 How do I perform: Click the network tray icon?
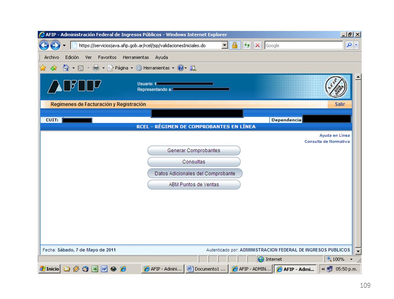(330, 269)
